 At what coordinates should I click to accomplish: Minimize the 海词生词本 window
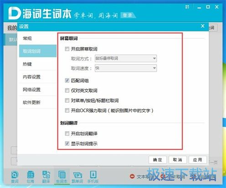point(199,7)
